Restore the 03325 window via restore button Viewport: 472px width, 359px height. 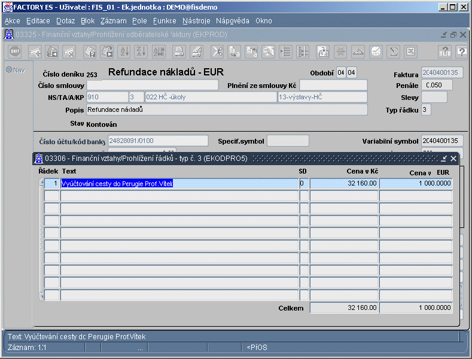click(453, 35)
